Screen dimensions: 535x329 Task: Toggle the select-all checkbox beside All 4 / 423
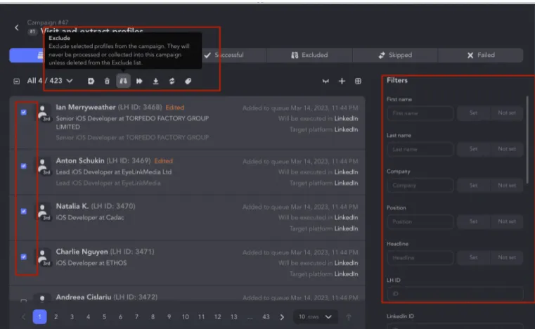click(x=16, y=82)
